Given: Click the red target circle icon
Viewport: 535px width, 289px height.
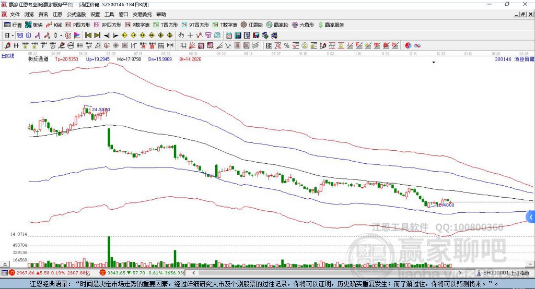Looking at the screenshot, I should pos(107,46).
